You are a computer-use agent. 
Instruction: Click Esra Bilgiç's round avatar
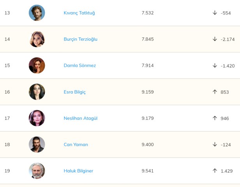37,92
